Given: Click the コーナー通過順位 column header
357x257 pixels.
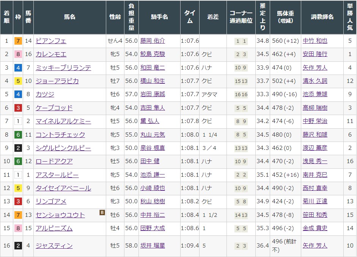Looking at the screenshot, I should tap(241, 17).
